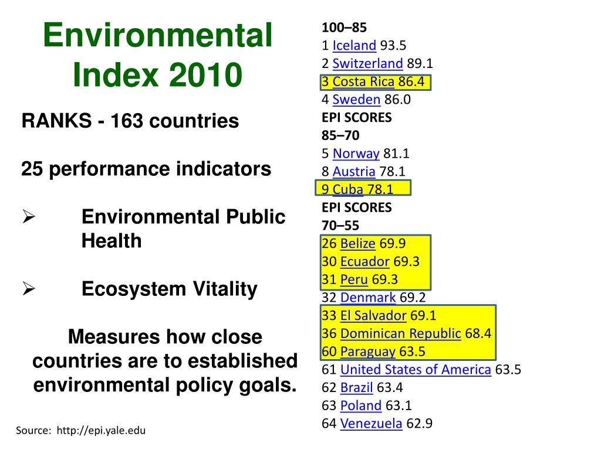Open the Dominican Republic link

coord(400,333)
